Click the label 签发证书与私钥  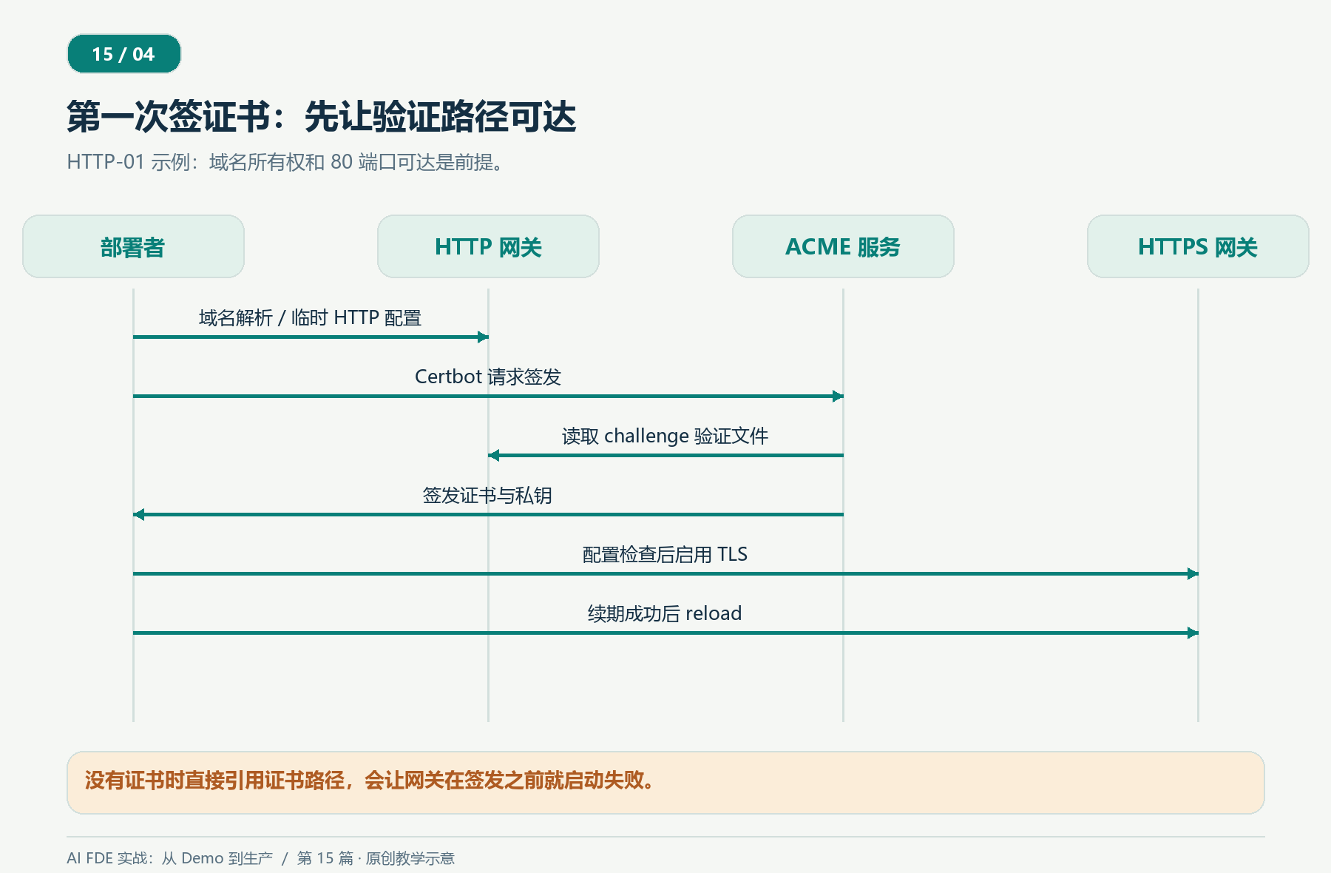coord(487,496)
